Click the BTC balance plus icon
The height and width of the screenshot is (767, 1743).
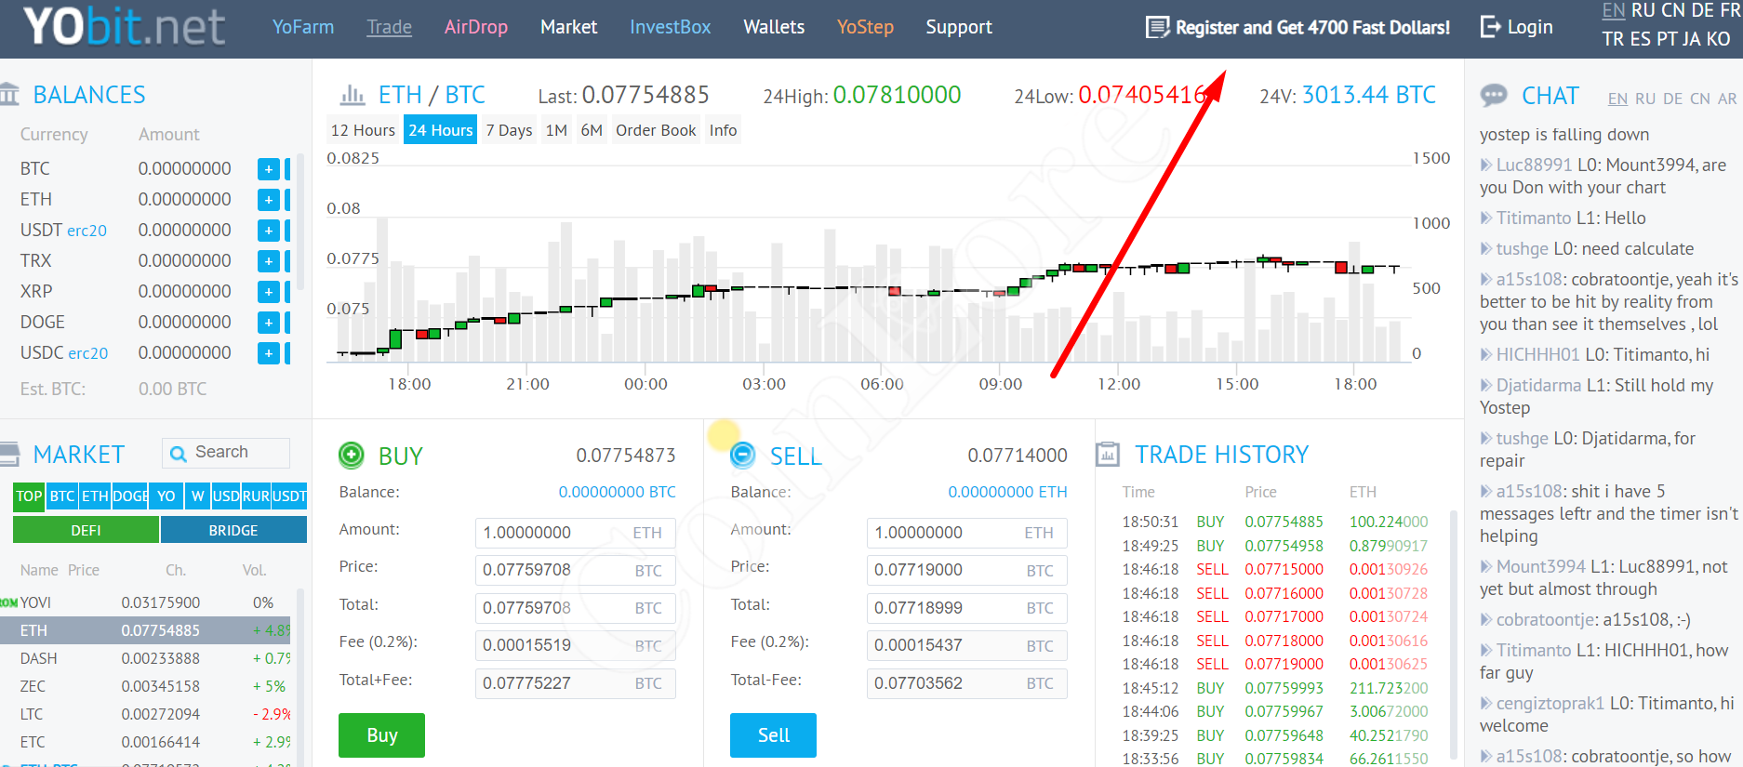pos(268,169)
